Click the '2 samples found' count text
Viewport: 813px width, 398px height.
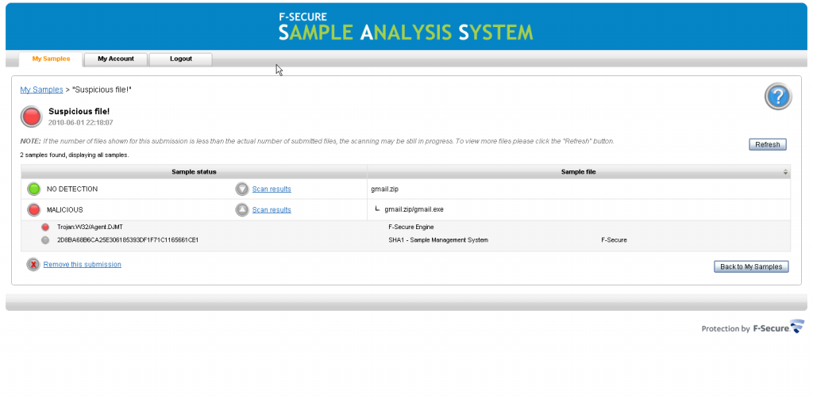pyautogui.click(x=74, y=155)
